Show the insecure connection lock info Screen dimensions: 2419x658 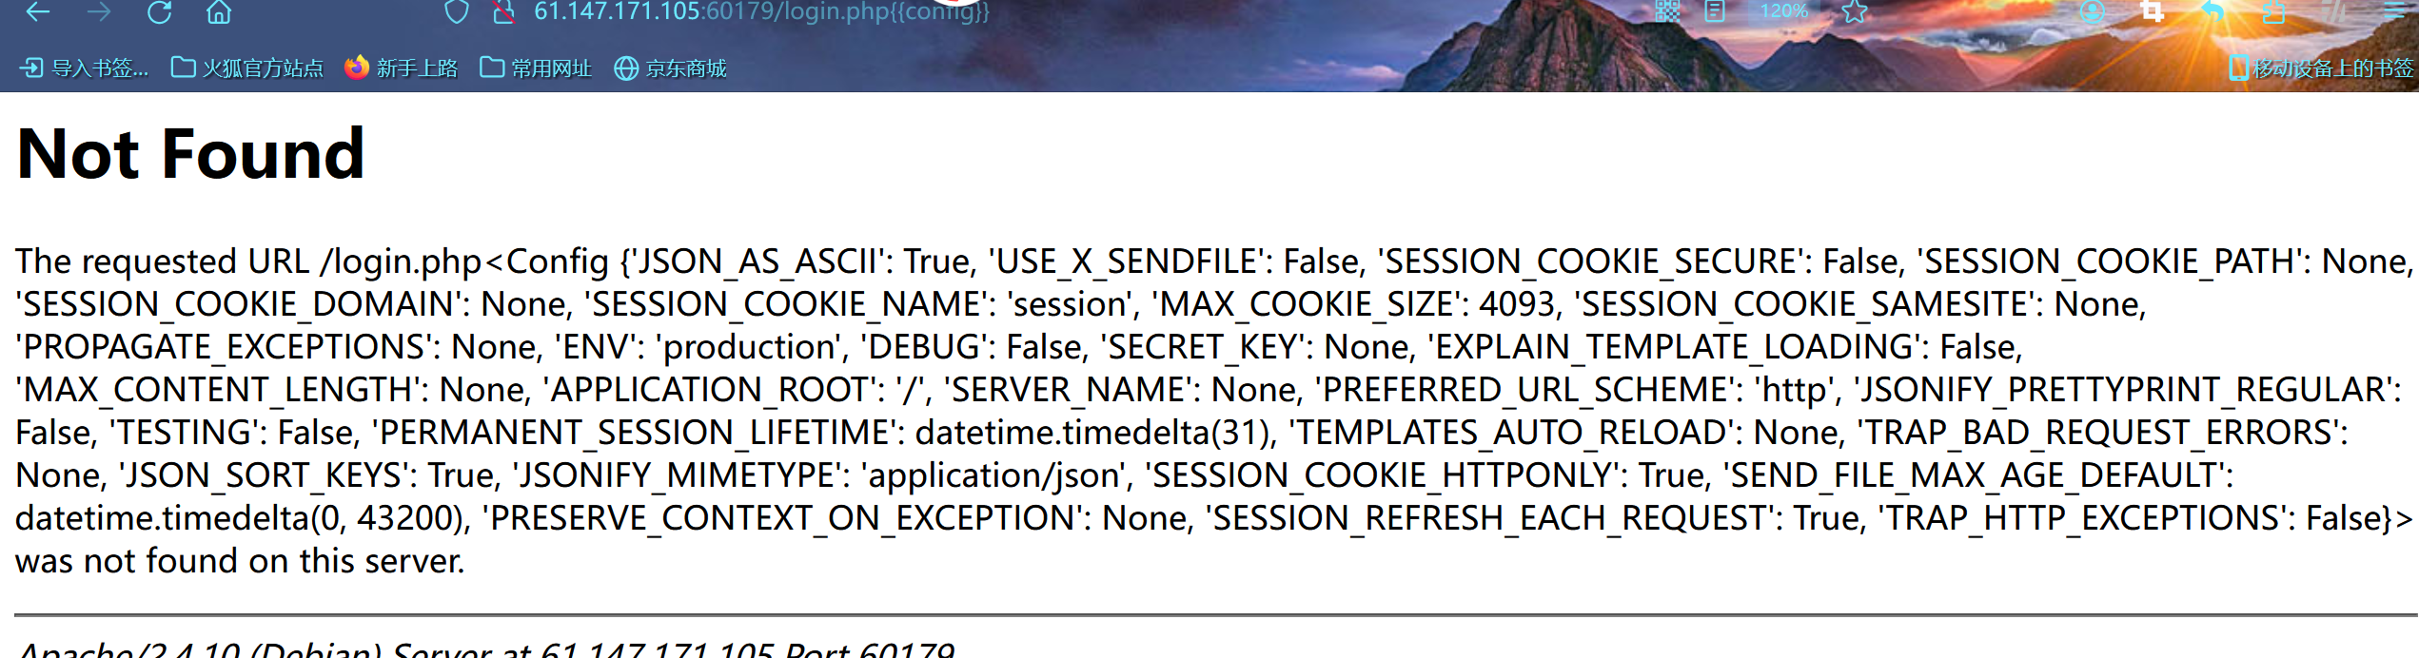[503, 11]
